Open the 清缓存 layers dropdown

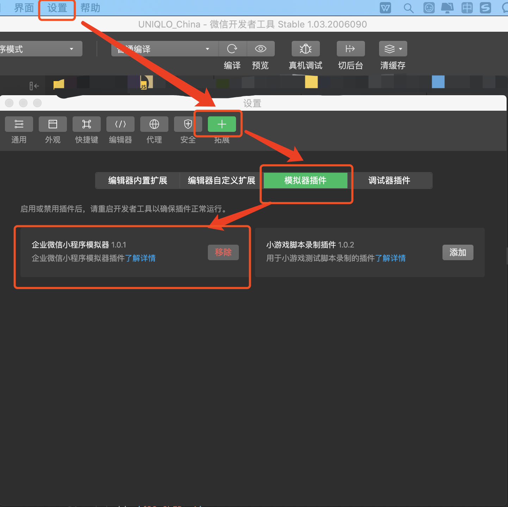tap(393, 49)
